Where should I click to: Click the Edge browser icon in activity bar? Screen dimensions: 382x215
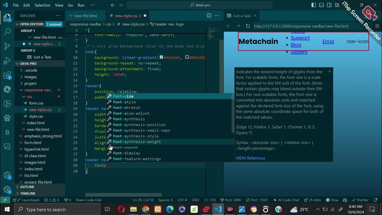pyautogui.click(x=7, y=89)
